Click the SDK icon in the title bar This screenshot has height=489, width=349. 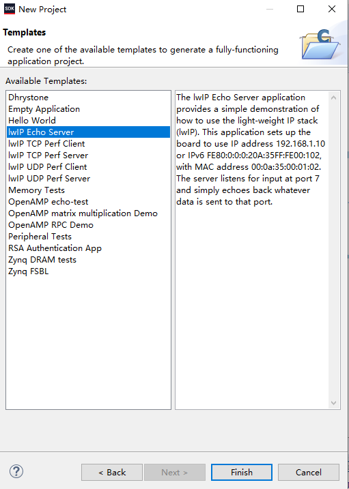(10, 9)
